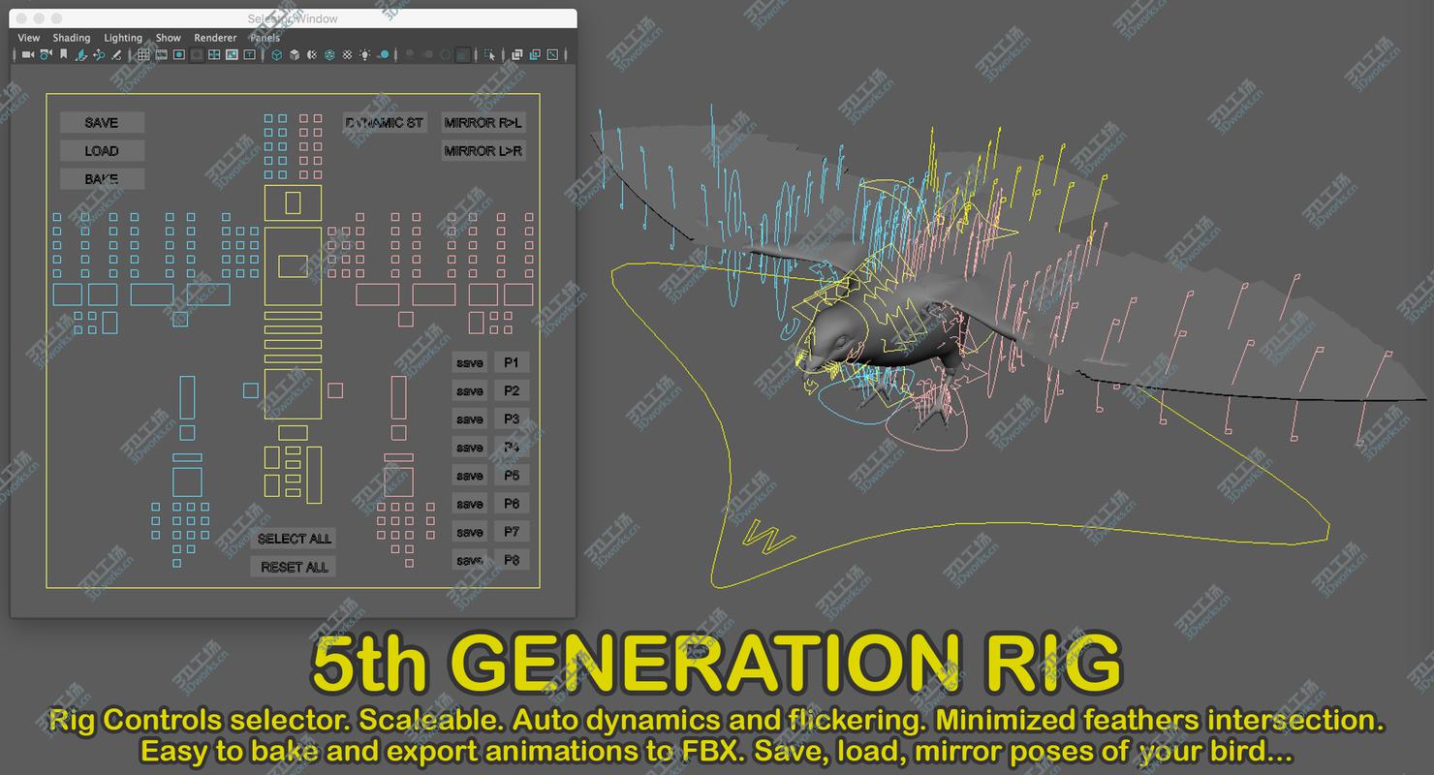The image size is (1434, 775).
Task: Open the Shading menu
Action: [71, 38]
